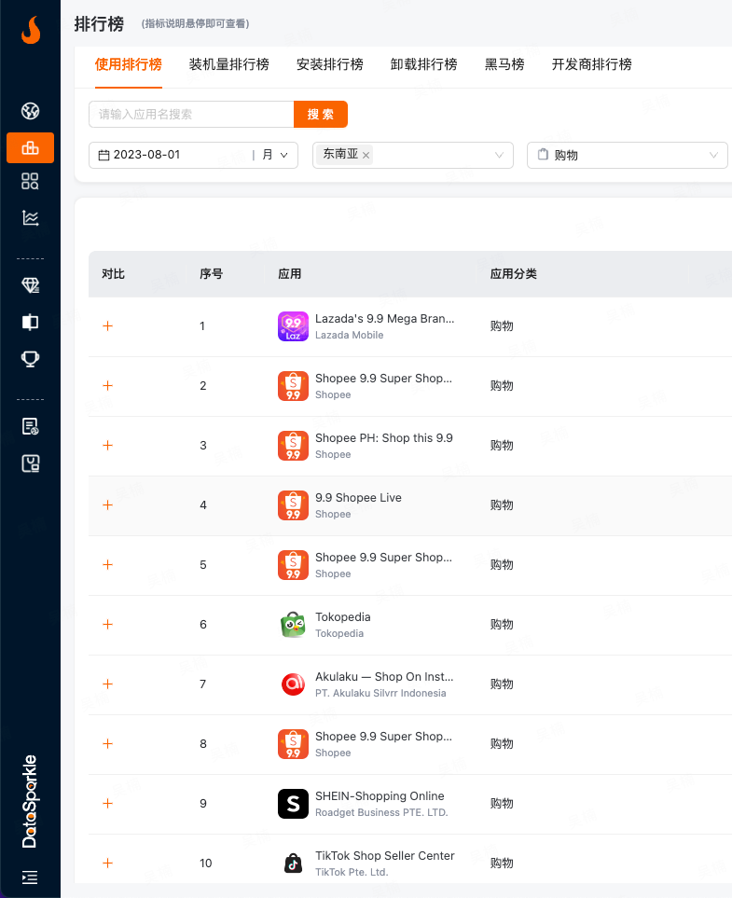
Task: Open the diamond sidebar icon
Action: 31,285
